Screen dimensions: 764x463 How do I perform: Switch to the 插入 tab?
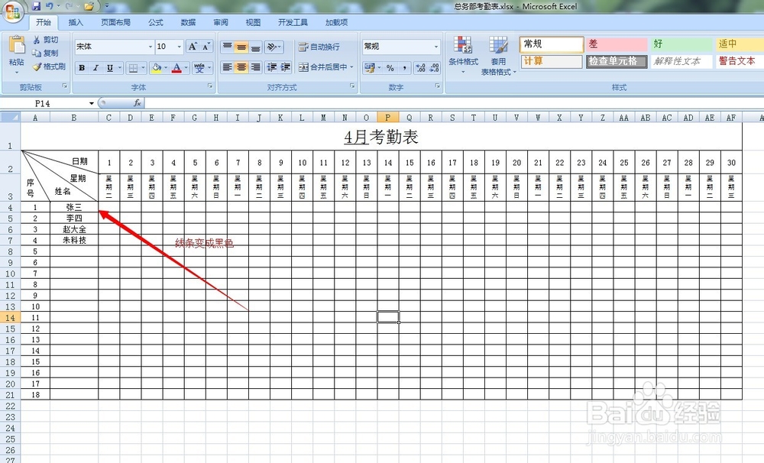point(76,22)
